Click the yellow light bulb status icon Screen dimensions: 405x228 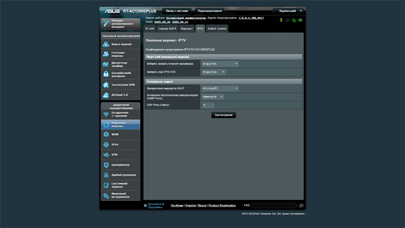click(281, 20)
